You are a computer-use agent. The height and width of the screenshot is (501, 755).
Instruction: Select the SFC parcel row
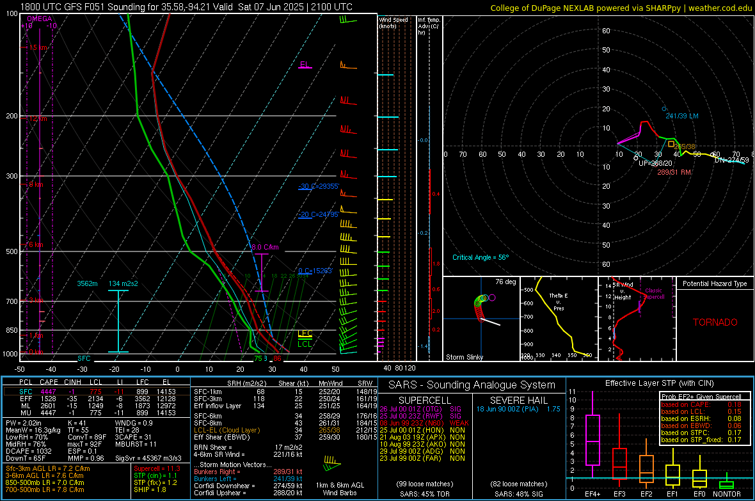pyautogui.click(x=97, y=392)
